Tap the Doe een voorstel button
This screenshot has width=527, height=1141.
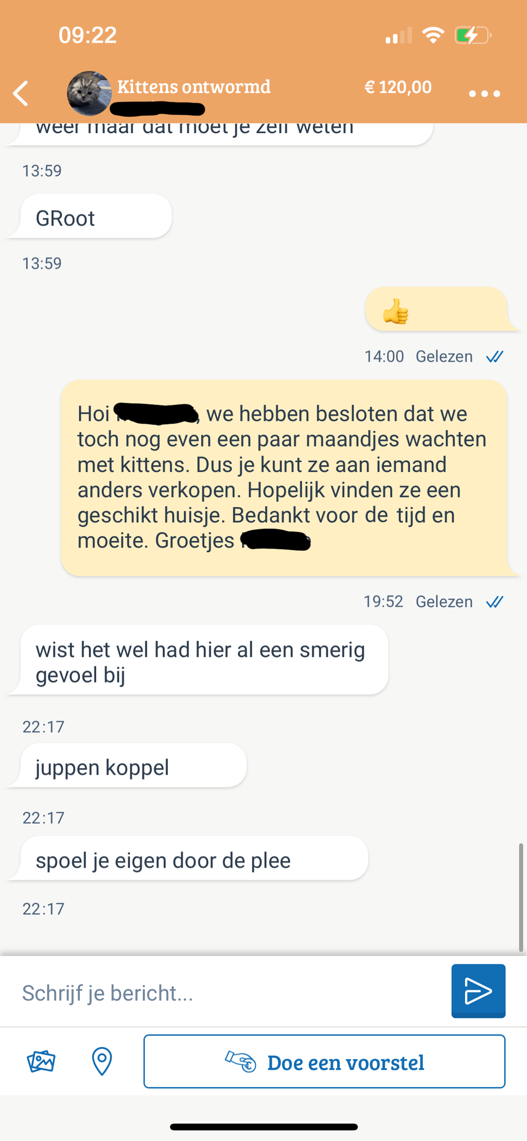pos(324,1061)
